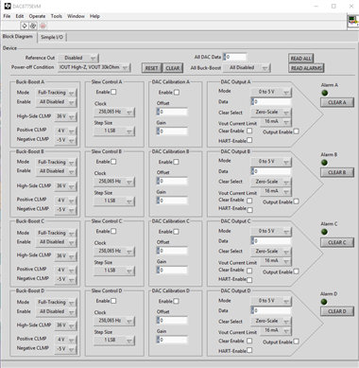359x368 pixels.
Task: Open the Power-off Condition dropdown
Action: click(94, 67)
